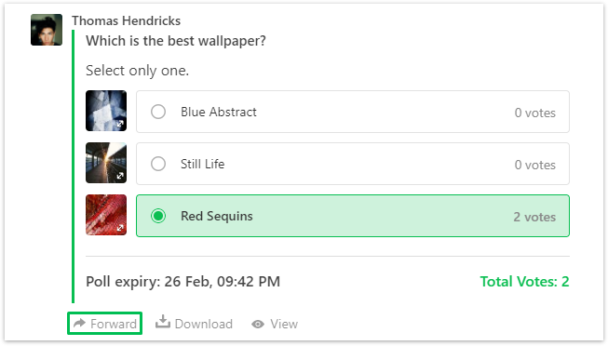The height and width of the screenshot is (346, 608).
Task: Click the Total Votes: 2 link
Action: 524,282
